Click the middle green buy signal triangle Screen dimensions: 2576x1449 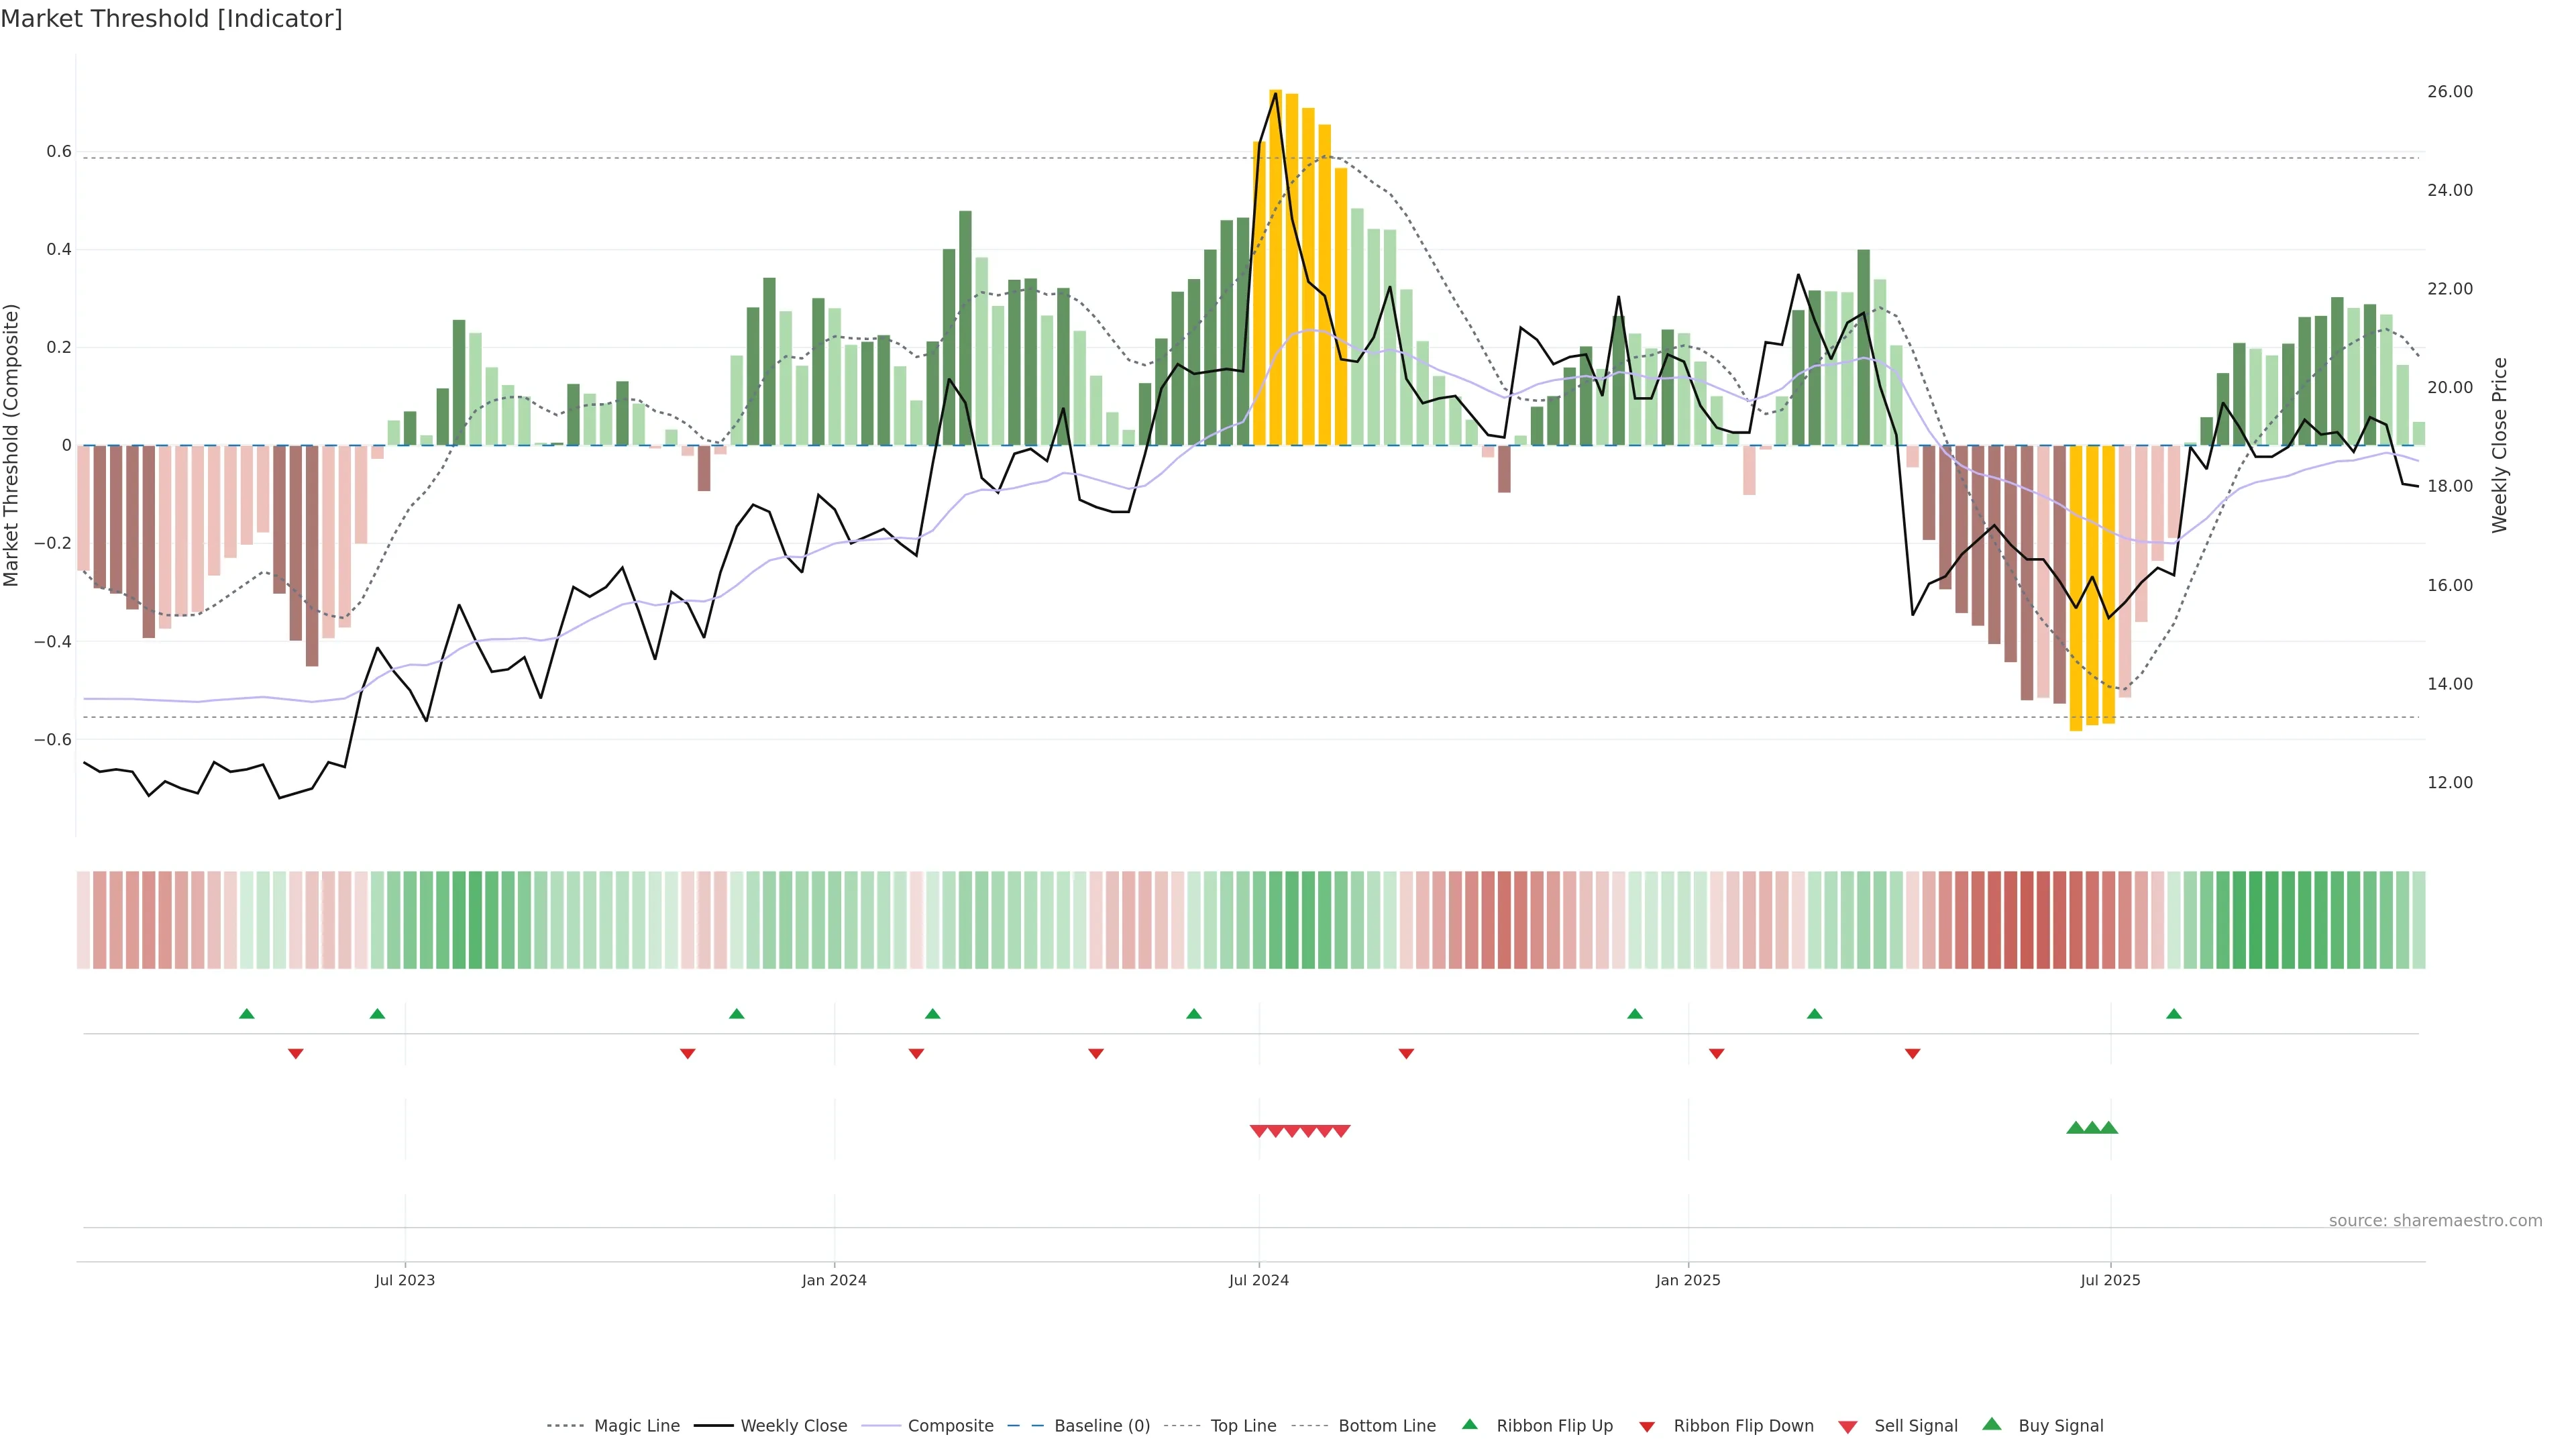(x=2092, y=1128)
